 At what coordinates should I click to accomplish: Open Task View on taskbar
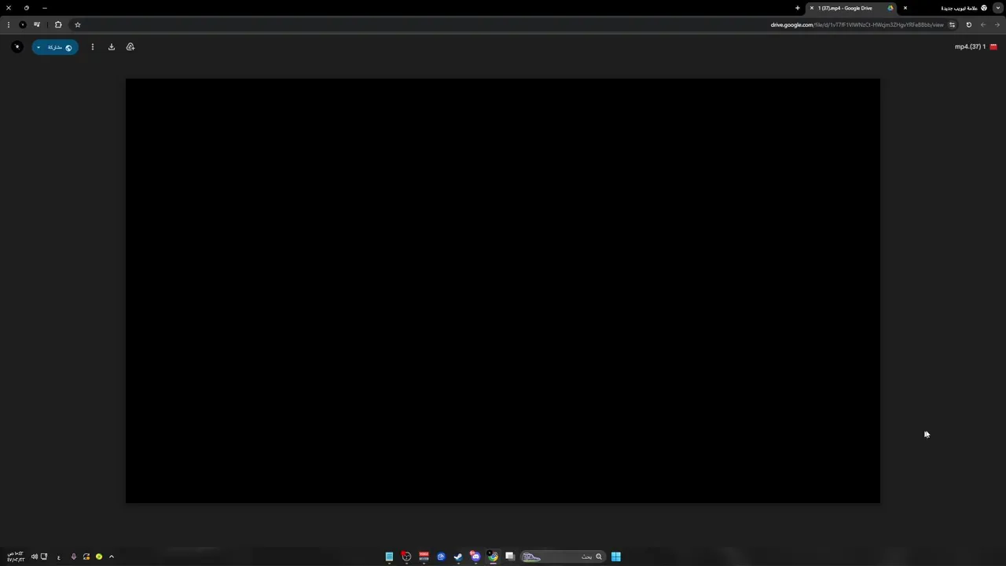pos(510,557)
